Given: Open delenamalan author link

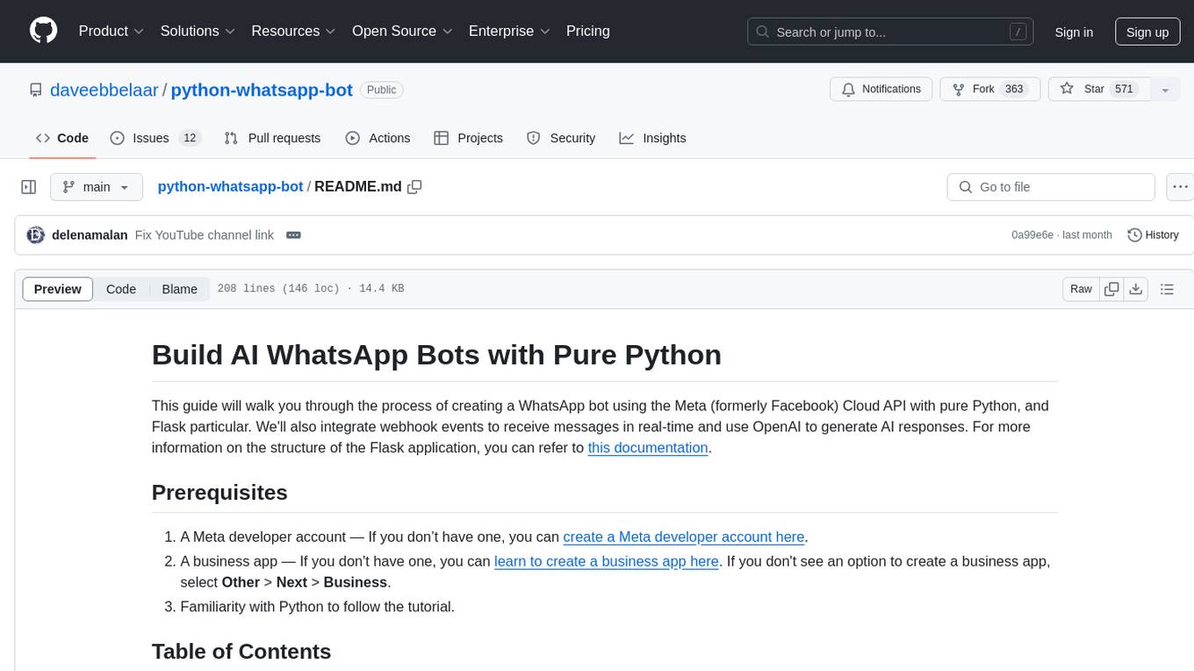Looking at the screenshot, I should (90, 234).
